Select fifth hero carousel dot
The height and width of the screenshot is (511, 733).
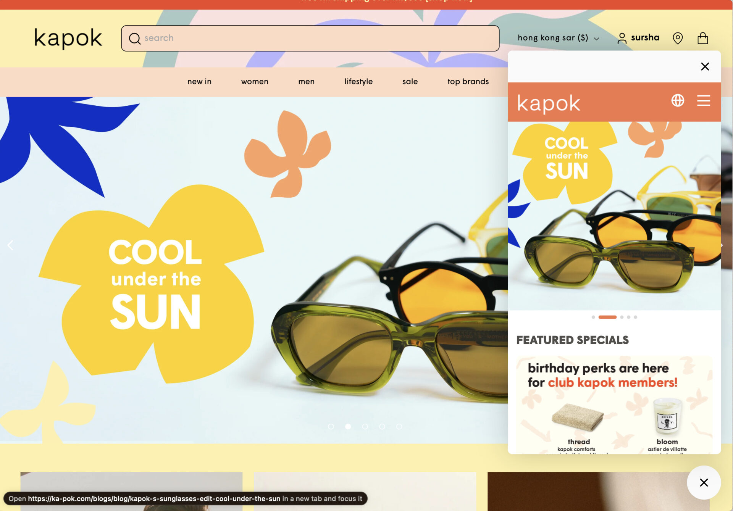399,427
